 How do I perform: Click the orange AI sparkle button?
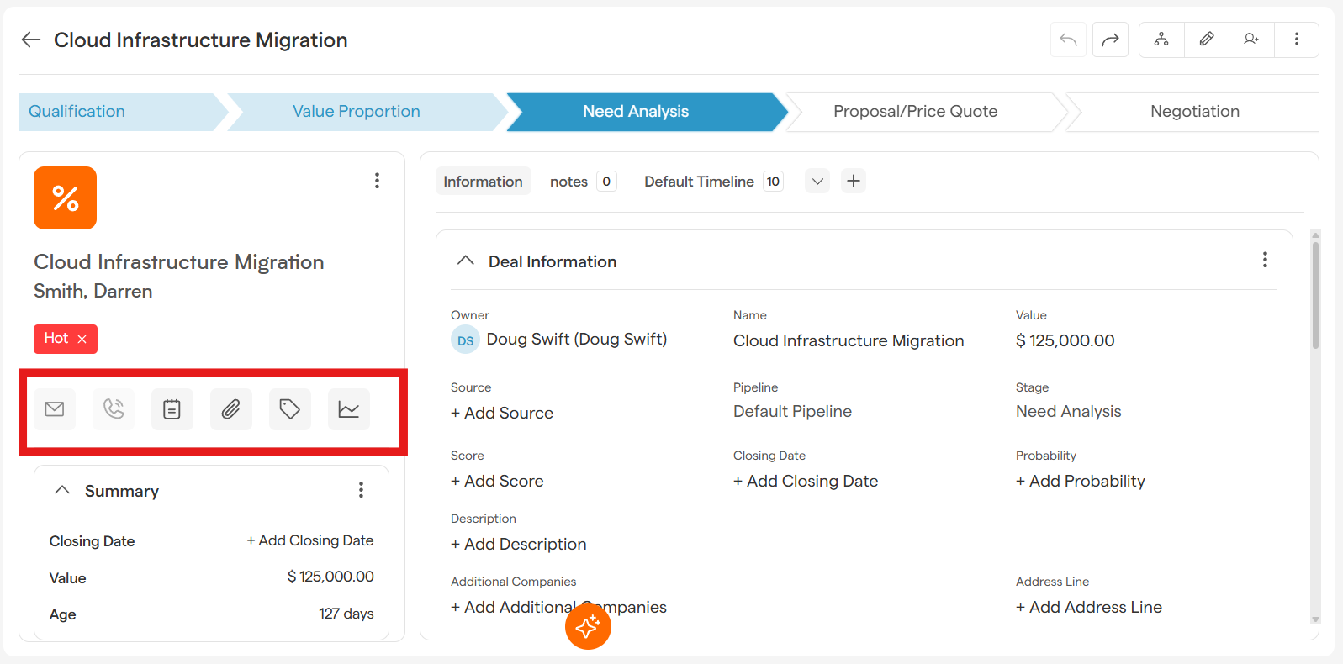[588, 627]
